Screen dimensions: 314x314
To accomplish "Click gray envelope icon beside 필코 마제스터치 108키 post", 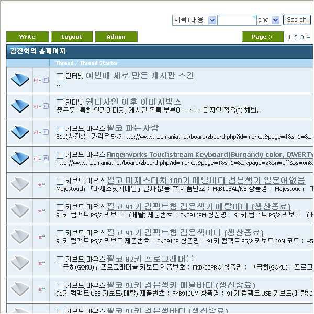I will pyautogui.click(x=20, y=184).
